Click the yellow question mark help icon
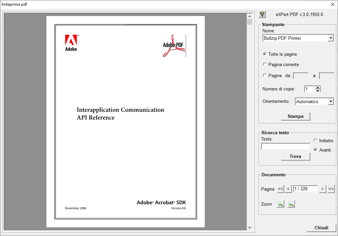Viewport: 338px width, 236px height. [x=262, y=14]
